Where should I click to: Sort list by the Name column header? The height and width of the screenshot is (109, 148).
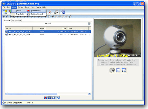coord(19,28)
